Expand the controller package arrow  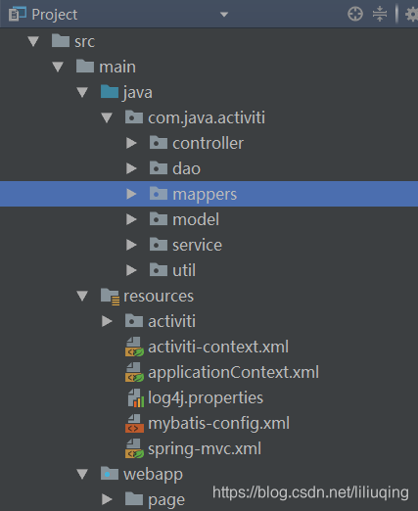[131, 143]
